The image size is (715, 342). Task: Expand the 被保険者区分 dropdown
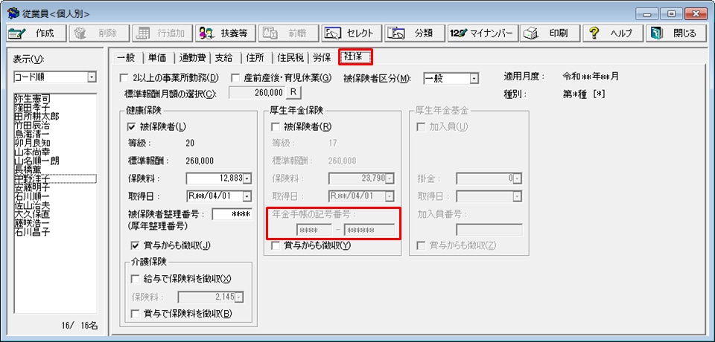tap(474, 78)
